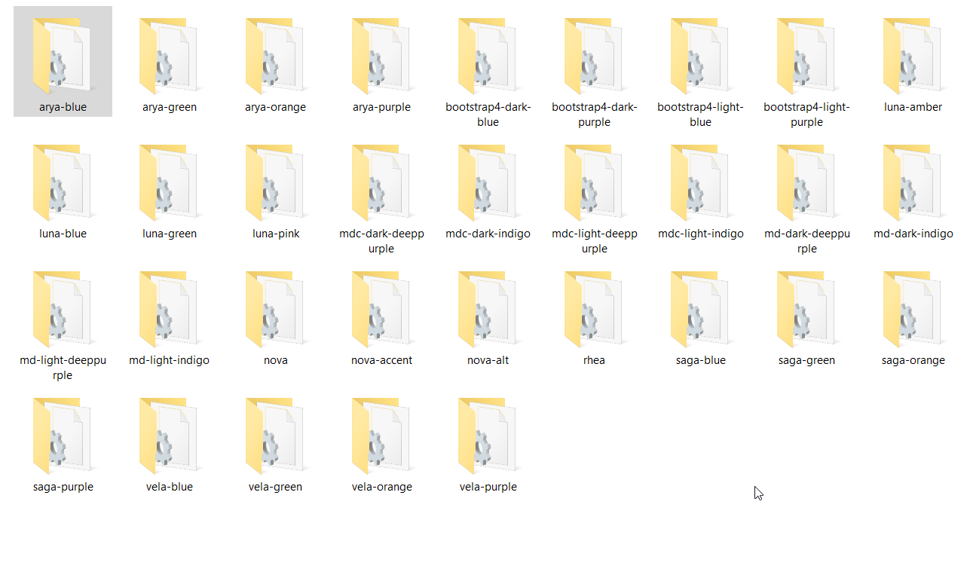Click the vela-green folder icon

pos(274,435)
